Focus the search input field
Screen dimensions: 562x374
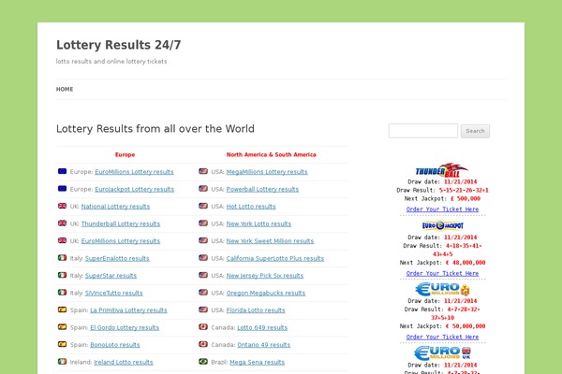(423, 131)
